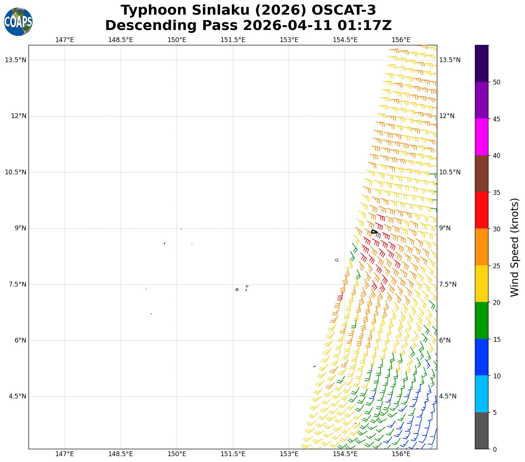525x462 pixels.
Task: Click the dark purple colorbar band above 50
Action: pyautogui.click(x=481, y=64)
